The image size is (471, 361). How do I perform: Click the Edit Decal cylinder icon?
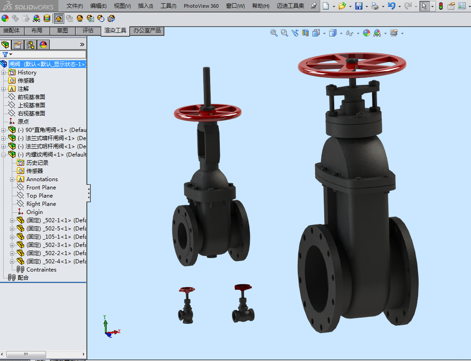(47, 19)
